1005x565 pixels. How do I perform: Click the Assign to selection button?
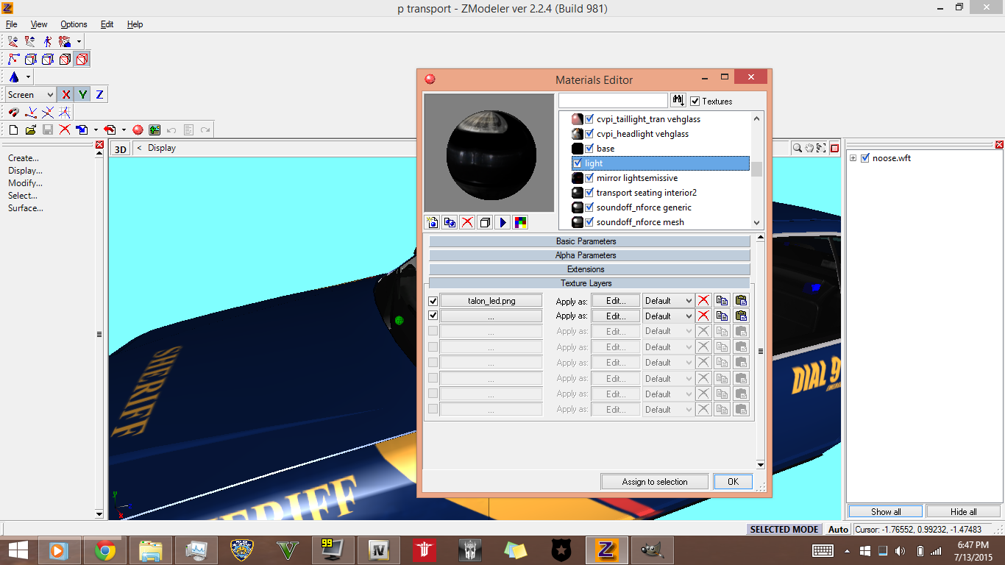(x=655, y=482)
